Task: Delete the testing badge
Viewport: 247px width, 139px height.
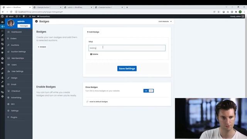Action: [x=94, y=54]
